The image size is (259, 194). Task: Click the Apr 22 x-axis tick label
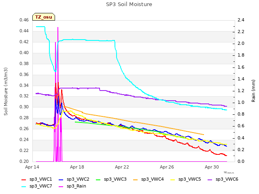point(122,167)
